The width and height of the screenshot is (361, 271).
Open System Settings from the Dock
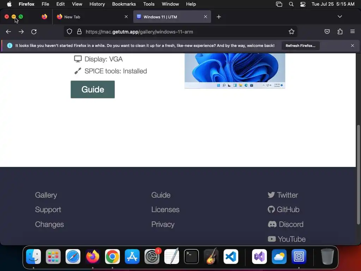(152, 257)
